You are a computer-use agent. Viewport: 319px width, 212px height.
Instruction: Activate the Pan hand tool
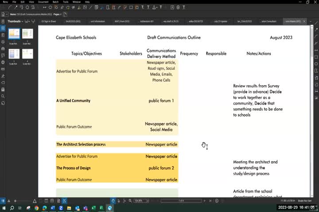113,201
